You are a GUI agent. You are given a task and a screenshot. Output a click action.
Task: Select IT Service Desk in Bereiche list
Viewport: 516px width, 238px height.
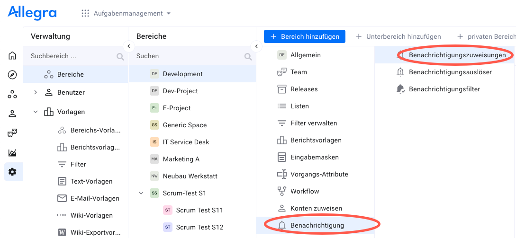[x=186, y=142]
